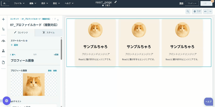Viewport: 215px width, 107px height.
Task: Switch to the スタイル tab
Action: pos(49,32)
